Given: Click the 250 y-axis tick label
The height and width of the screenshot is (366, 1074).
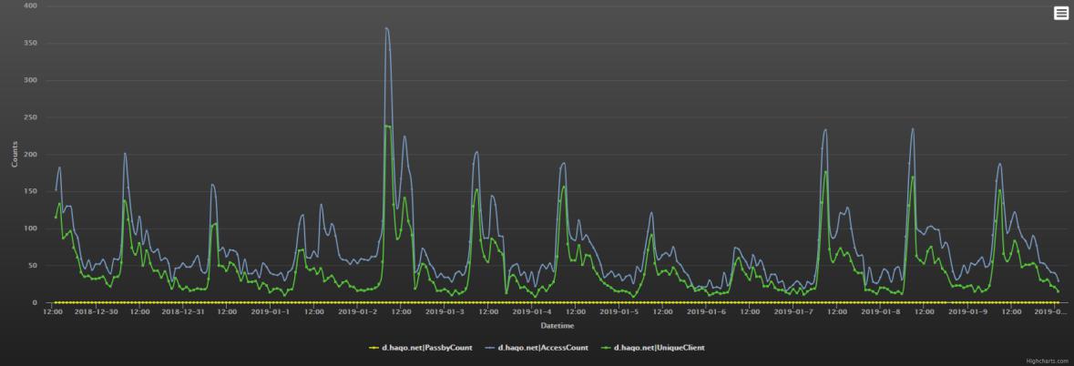Looking at the screenshot, I should (x=30, y=117).
